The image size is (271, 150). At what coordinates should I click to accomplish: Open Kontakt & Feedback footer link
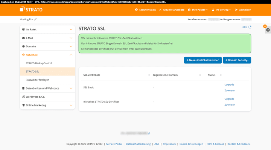(239, 144)
